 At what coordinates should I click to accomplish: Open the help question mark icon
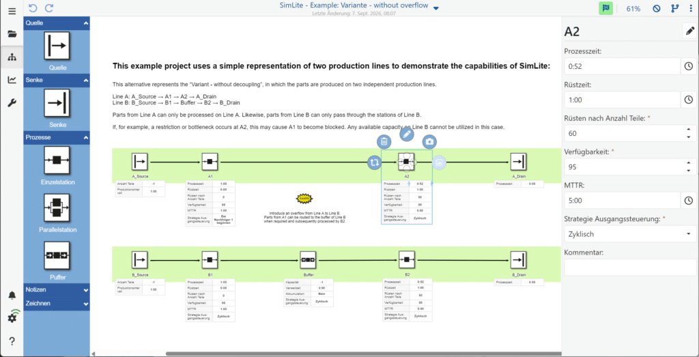12,341
